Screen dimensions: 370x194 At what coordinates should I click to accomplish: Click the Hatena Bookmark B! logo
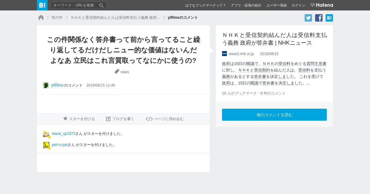(x=42, y=5)
